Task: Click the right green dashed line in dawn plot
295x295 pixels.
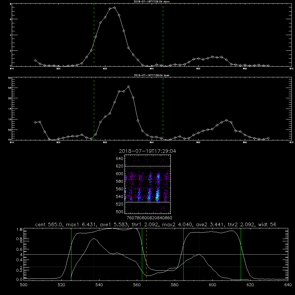Action: (163, 35)
